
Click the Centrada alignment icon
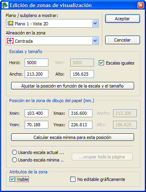click(10, 41)
